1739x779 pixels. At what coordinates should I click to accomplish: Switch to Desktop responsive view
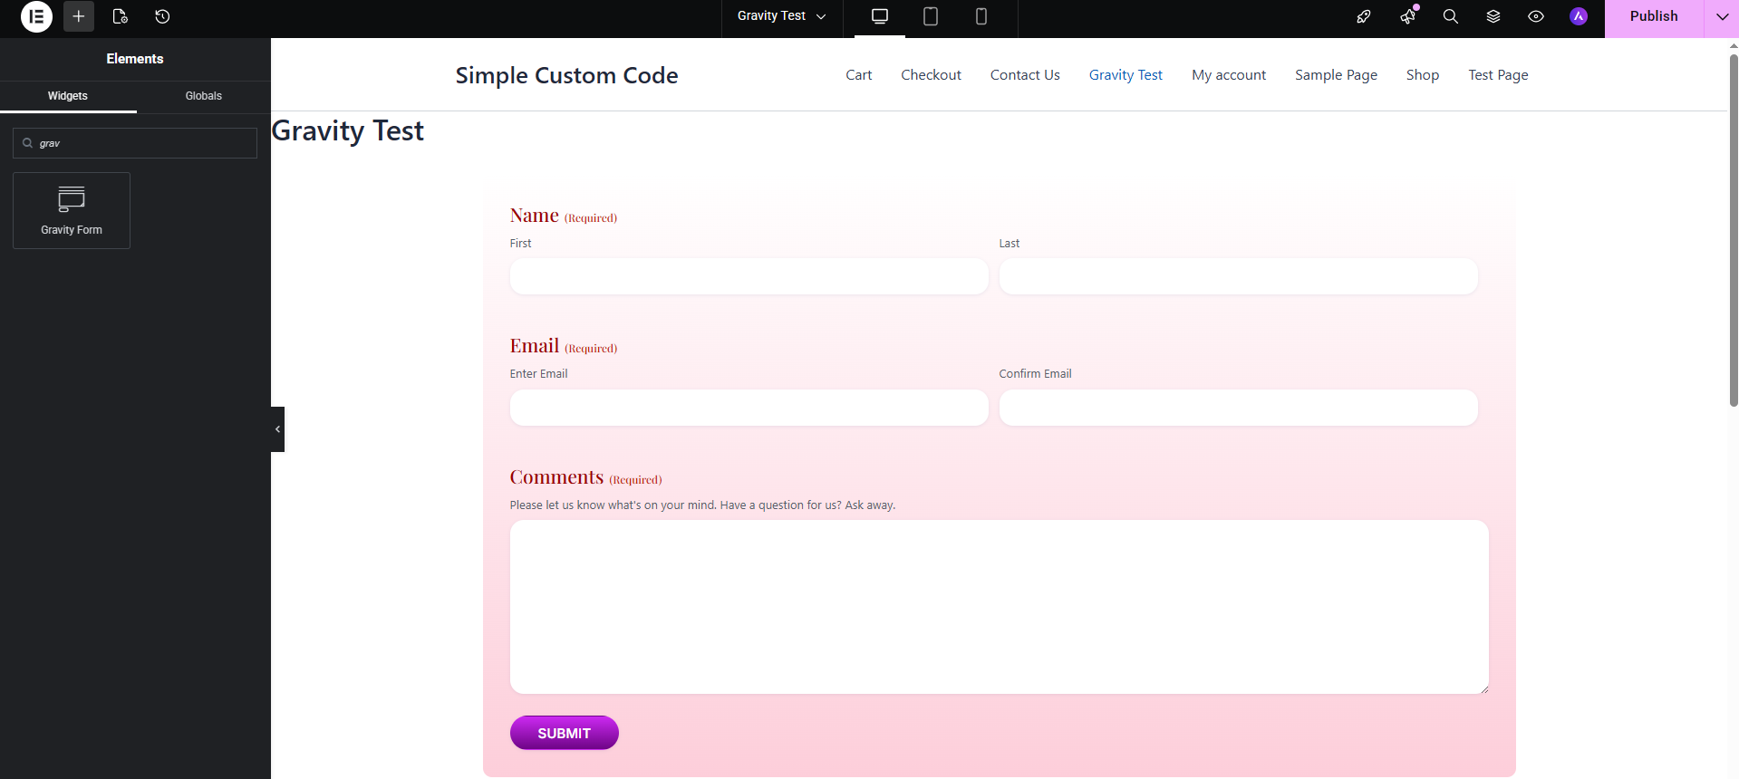(x=879, y=16)
